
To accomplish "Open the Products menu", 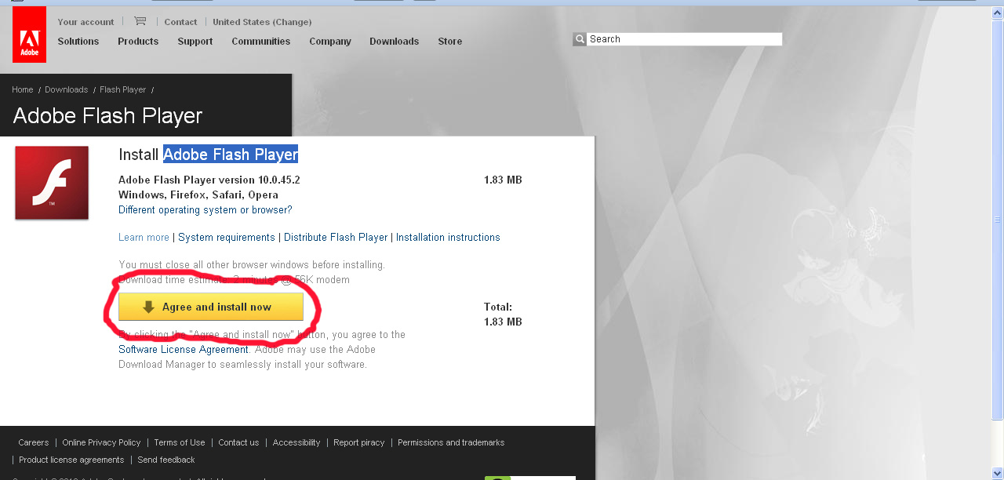I will (x=138, y=42).
